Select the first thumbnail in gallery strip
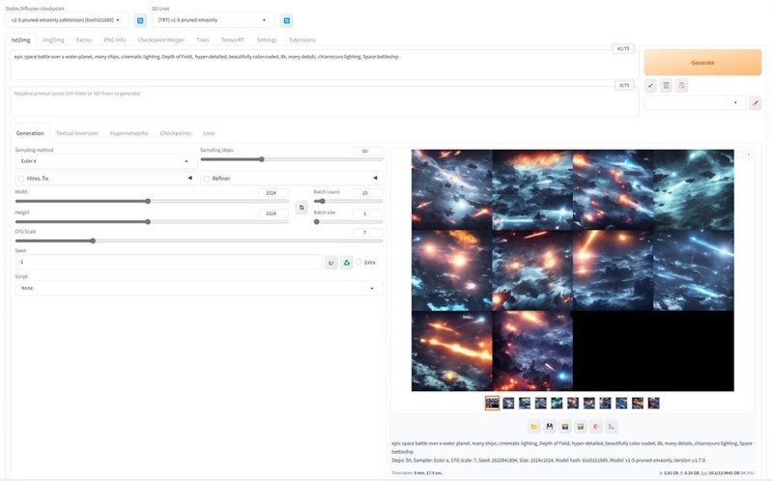773x481 pixels. [493, 403]
